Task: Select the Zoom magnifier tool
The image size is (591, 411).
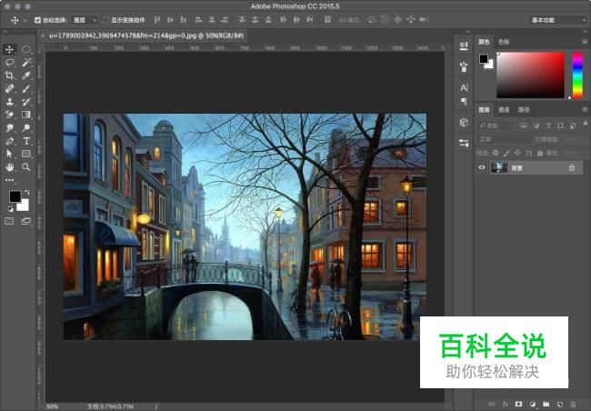Action: pos(26,167)
